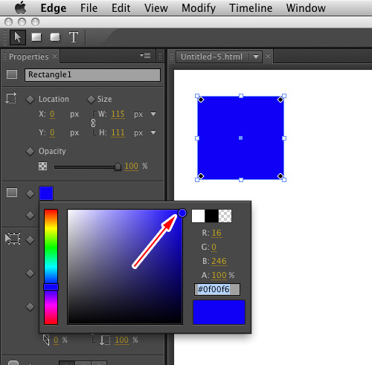Close the Properties panel tab
372x365 pixels.
[55, 56]
